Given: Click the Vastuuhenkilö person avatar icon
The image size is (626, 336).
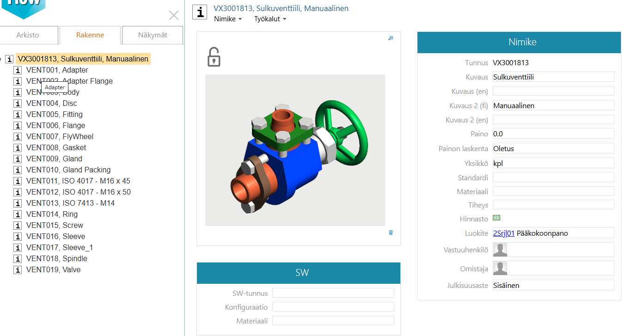Looking at the screenshot, I should [500, 250].
